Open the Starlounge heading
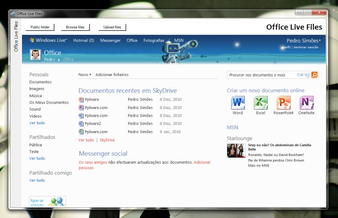The height and width of the screenshot is (218, 338). pos(239,138)
